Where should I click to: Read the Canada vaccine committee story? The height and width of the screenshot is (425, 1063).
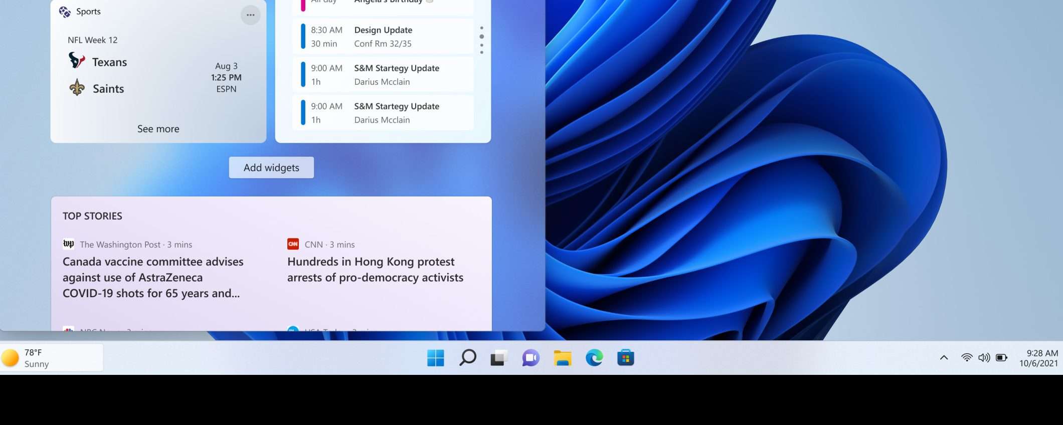153,277
